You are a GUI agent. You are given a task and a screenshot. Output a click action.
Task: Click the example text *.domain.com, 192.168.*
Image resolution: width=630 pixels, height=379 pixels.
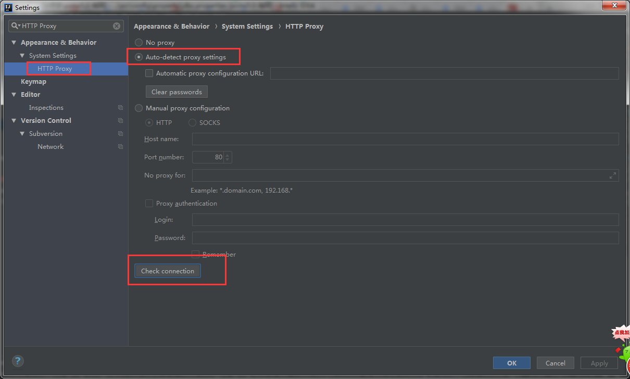pyautogui.click(x=256, y=191)
